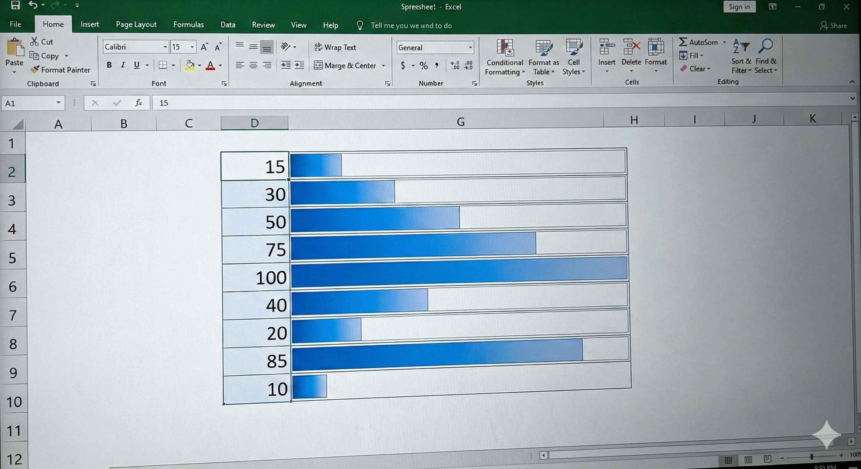
Task: Click the Merge & Center icon
Action: click(x=318, y=65)
